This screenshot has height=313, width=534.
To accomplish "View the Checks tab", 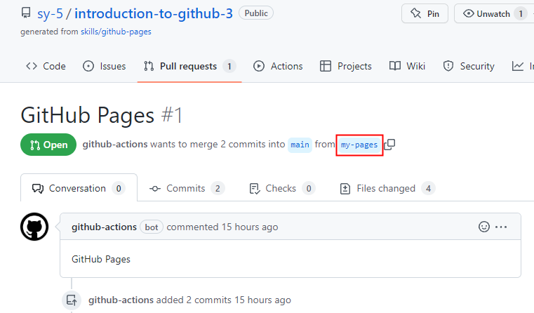I will tap(282, 188).
